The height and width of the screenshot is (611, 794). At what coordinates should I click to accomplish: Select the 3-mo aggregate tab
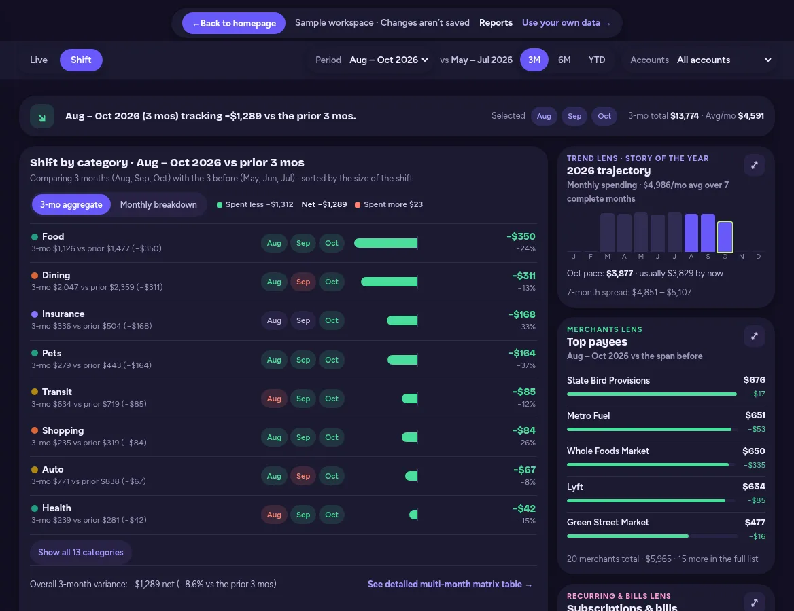(x=71, y=205)
